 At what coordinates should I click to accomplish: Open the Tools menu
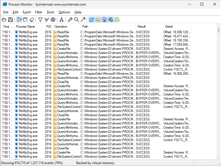pos(50,12)
